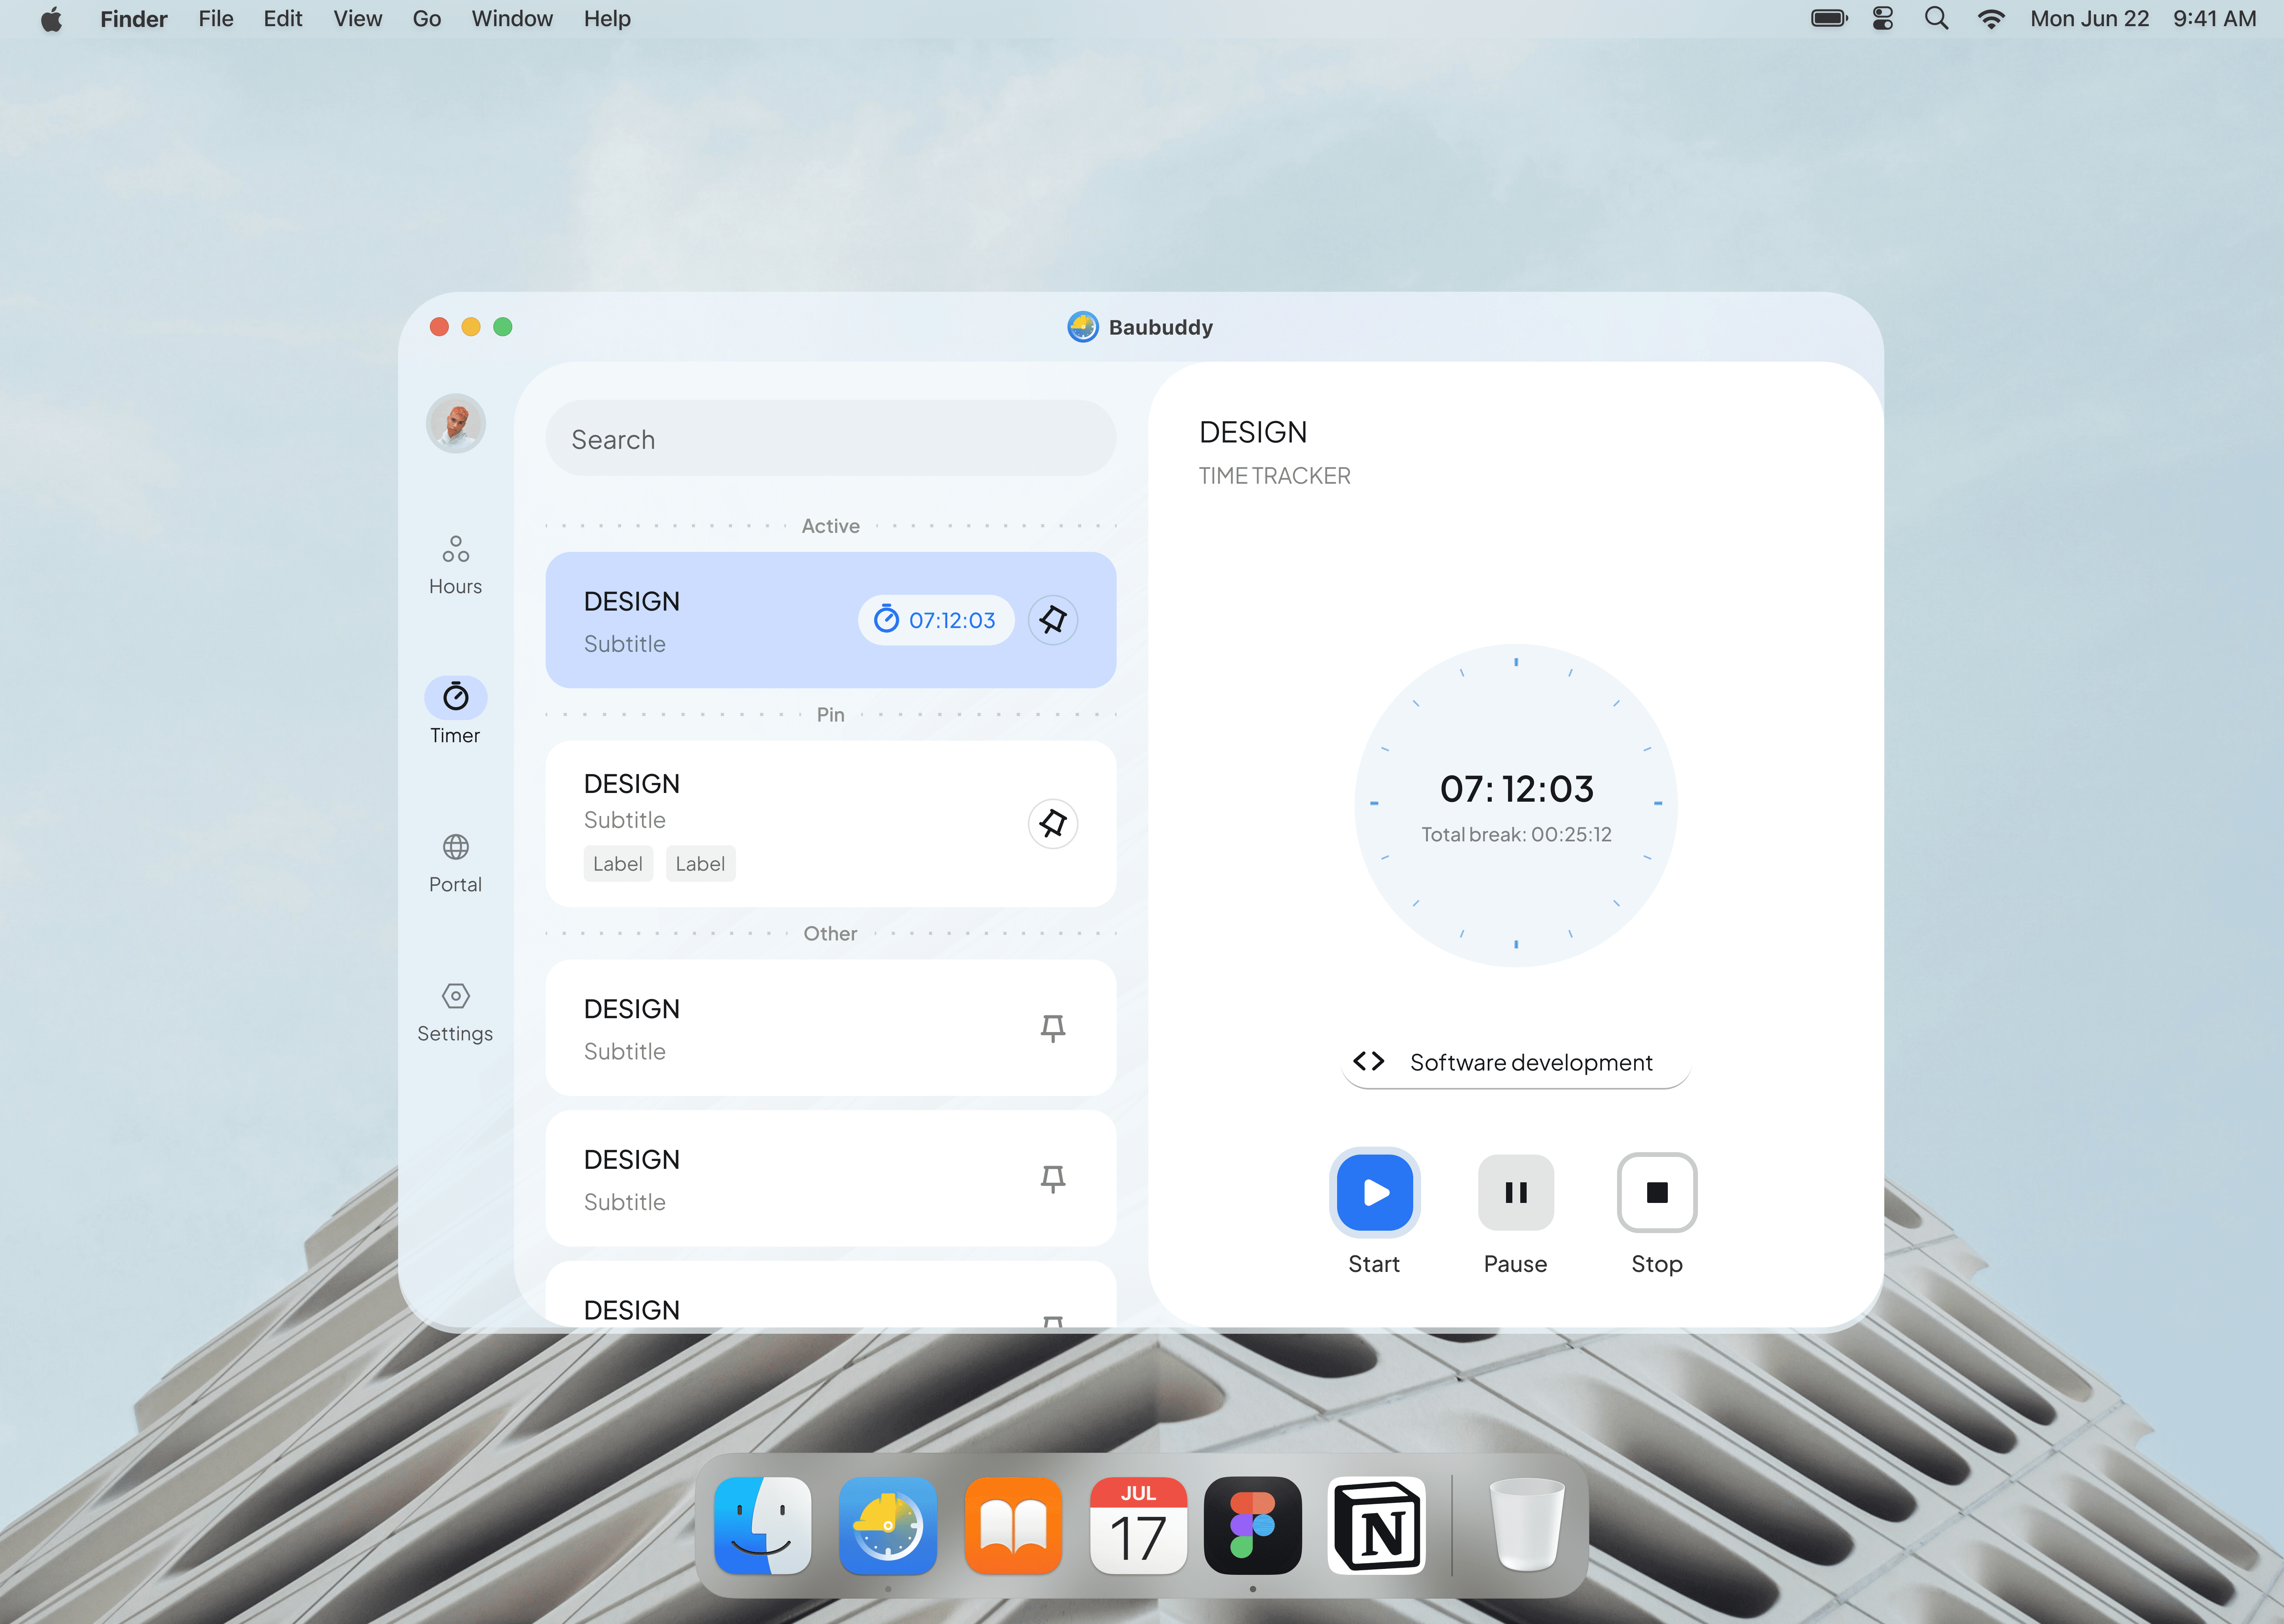The width and height of the screenshot is (2284, 1624).
Task: Open the View menu
Action: [358, 19]
